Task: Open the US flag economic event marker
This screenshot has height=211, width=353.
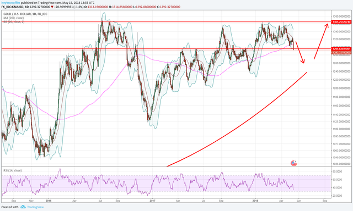Action: point(294,163)
